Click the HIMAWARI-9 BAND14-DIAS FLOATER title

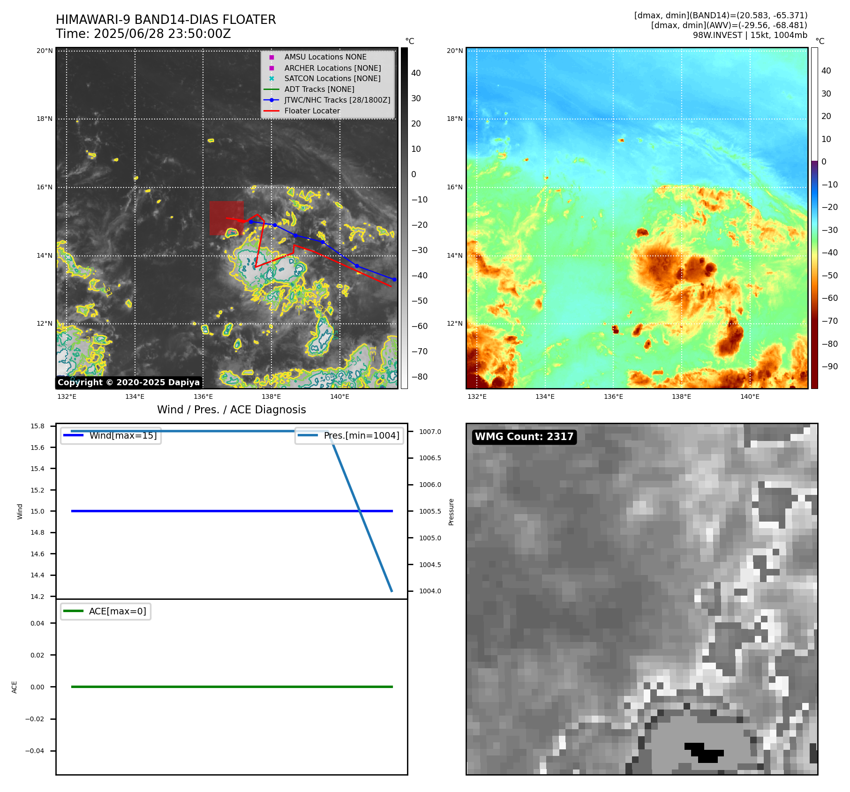(166, 20)
